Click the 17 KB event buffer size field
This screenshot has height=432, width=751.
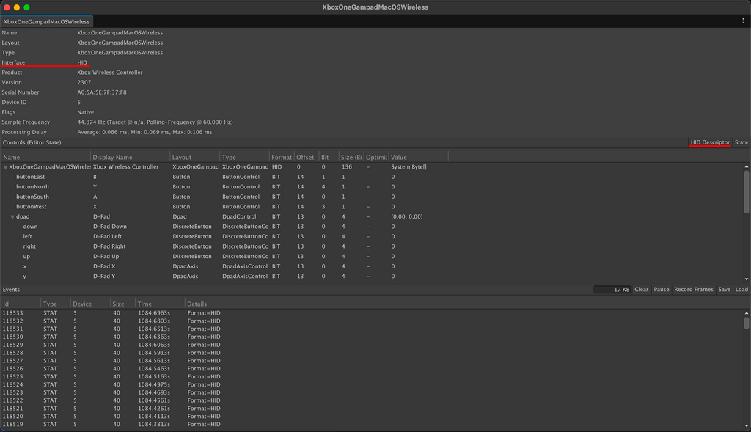point(612,289)
